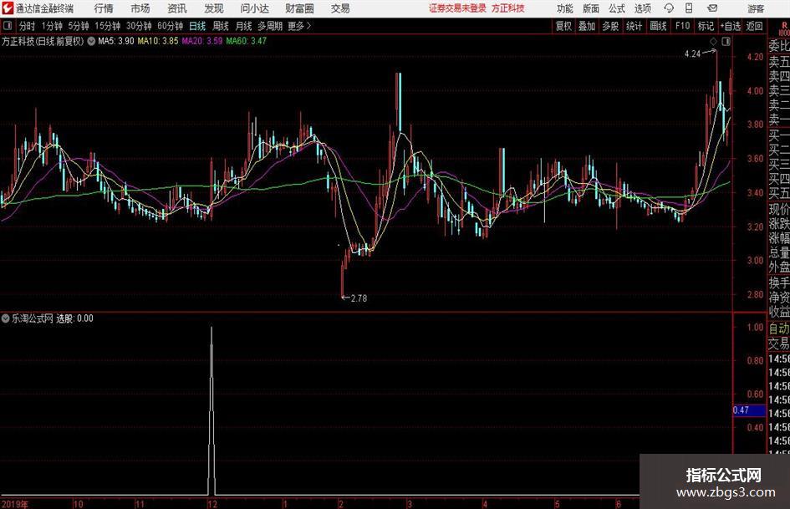The width and height of the screenshot is (790, 509).
Task: Open the 交易 menu
Action: (340, 8)
